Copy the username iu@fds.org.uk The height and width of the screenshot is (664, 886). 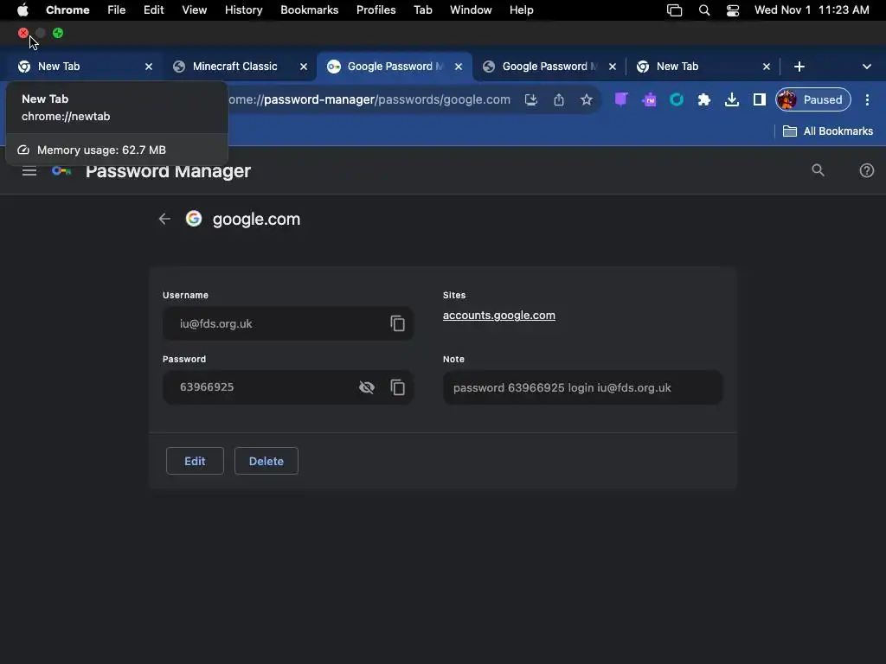click(397, 323)
